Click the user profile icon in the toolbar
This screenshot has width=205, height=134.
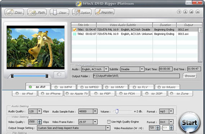coord(185,12)
